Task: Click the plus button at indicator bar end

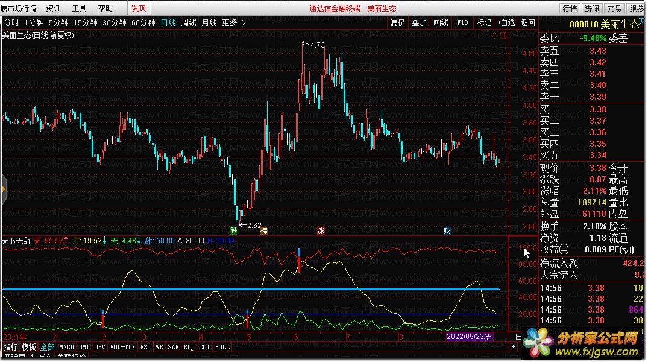Action: click(x=513, y=347)
